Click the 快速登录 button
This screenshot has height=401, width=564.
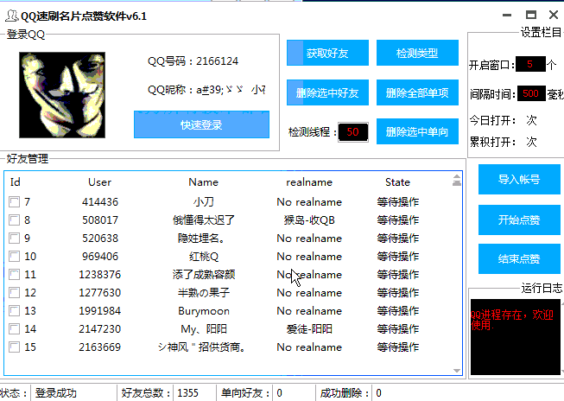201,124
